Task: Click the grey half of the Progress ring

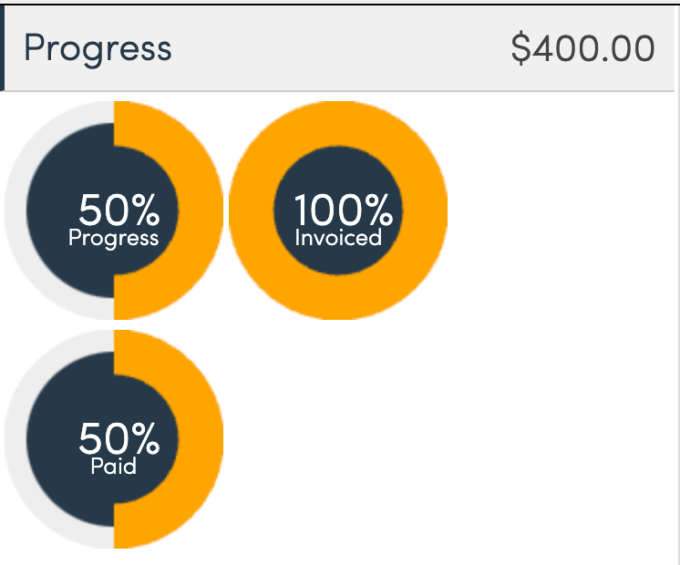Action: [15, 211]
